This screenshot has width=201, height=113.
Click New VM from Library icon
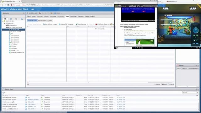point(44,24)
